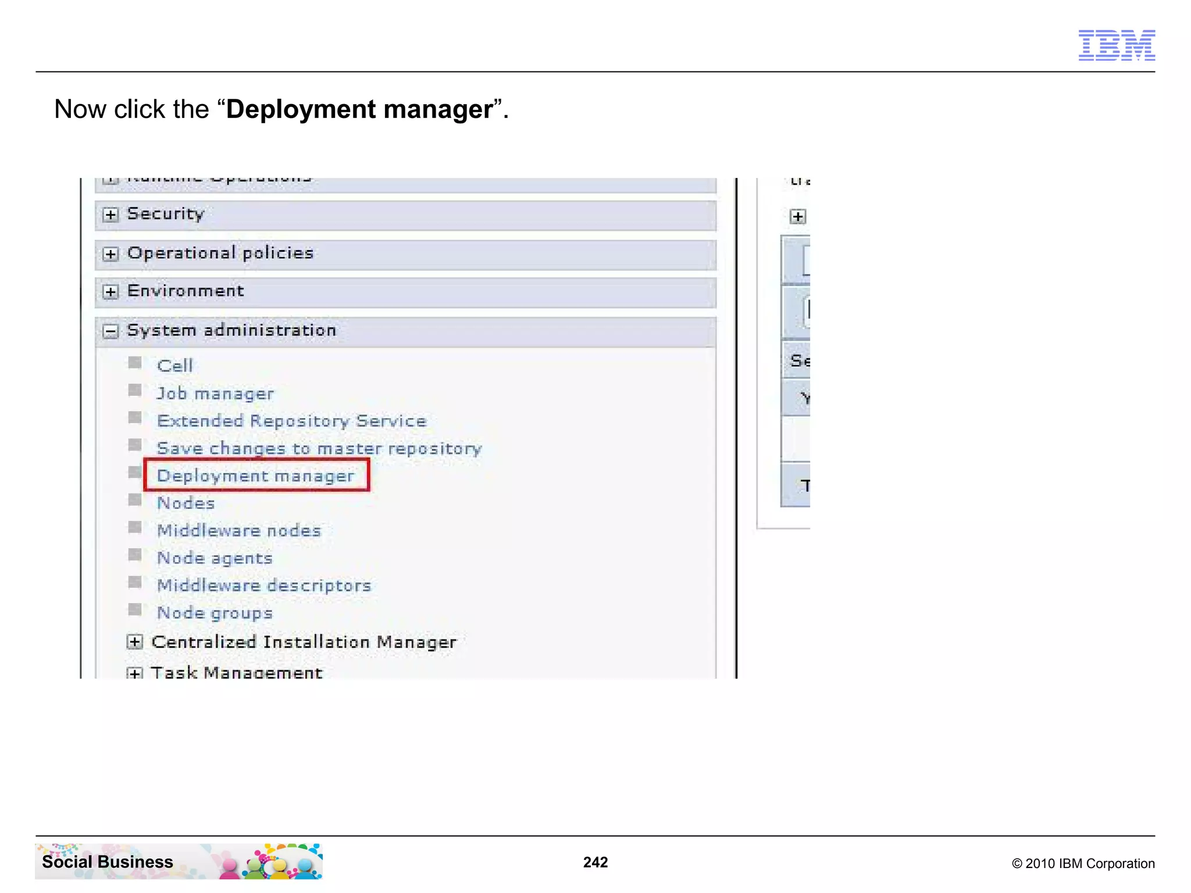Click the bullet icon beside Node agents
Screen dimensions: 1191x893
135,555
